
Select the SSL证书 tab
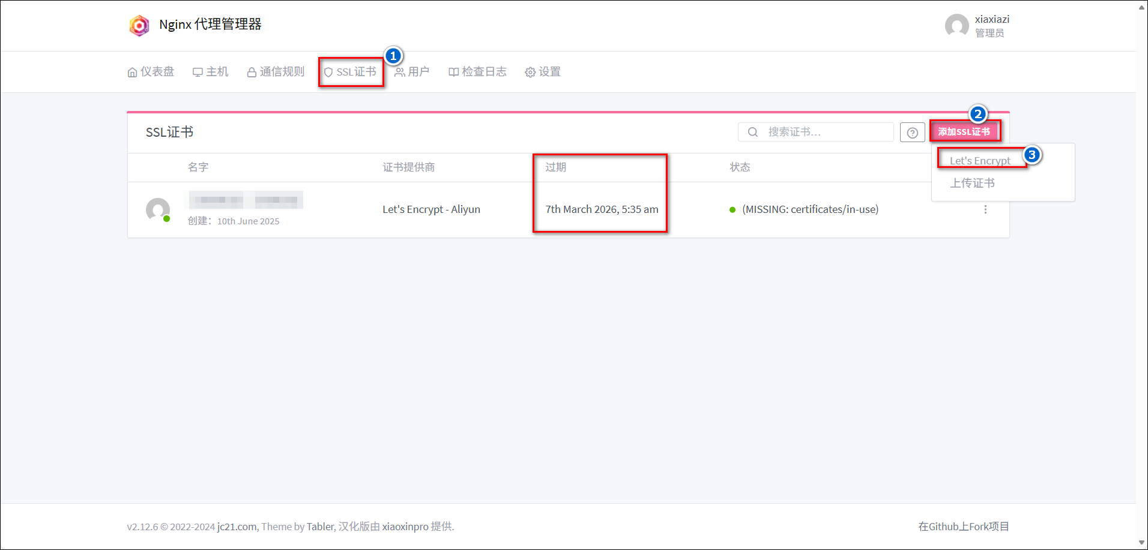pos(350,72)
